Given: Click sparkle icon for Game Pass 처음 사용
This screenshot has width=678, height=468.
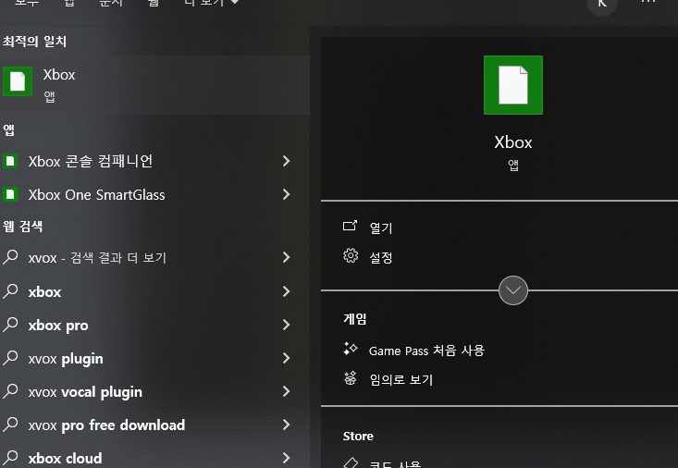Looking at the screenshot, I should (351, 349).
